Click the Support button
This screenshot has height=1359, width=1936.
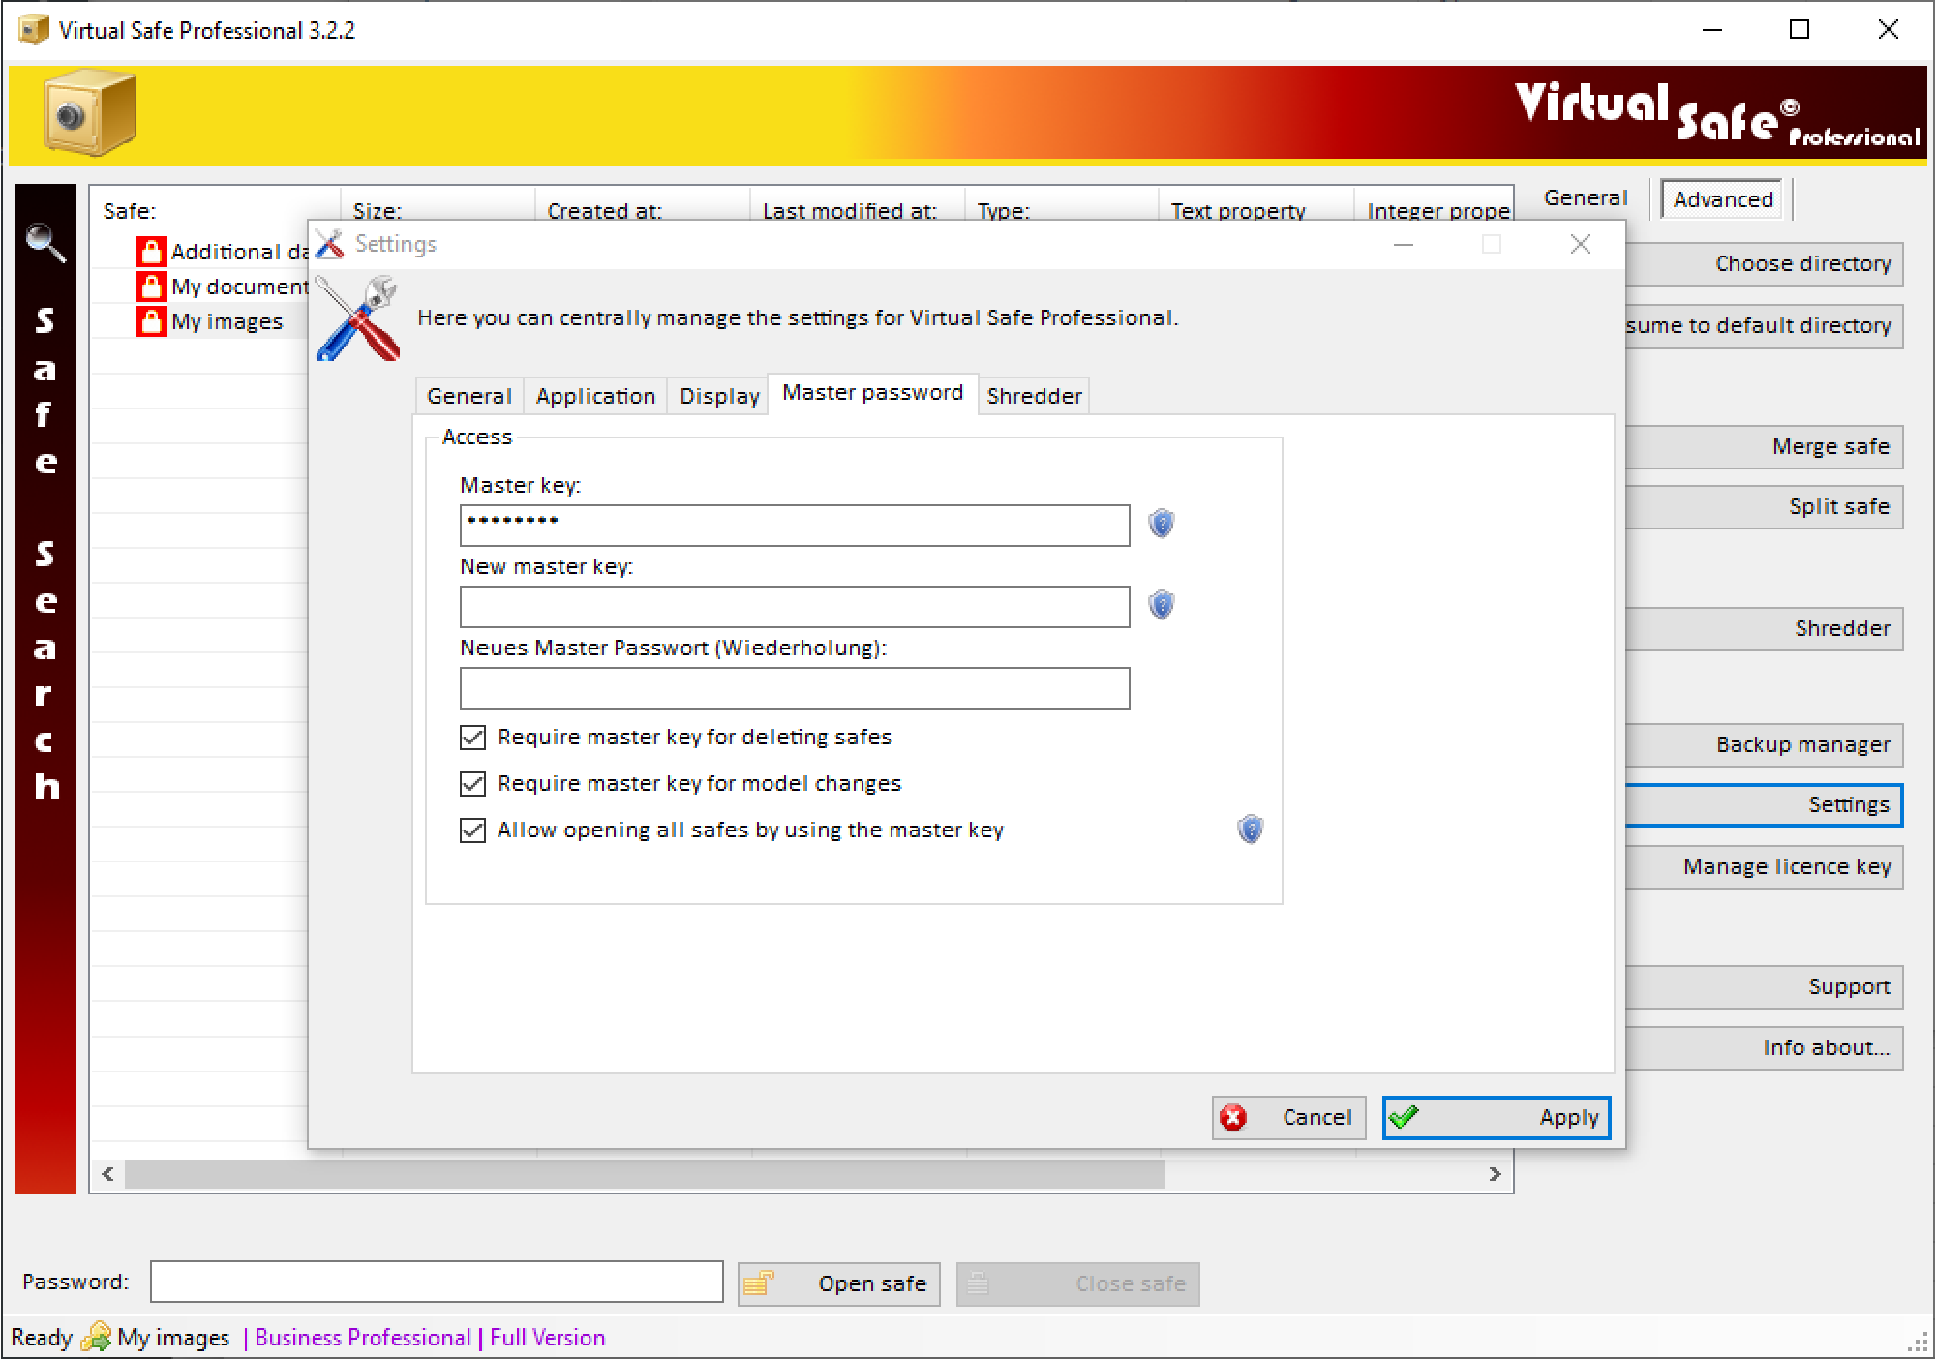[1765, 986]
